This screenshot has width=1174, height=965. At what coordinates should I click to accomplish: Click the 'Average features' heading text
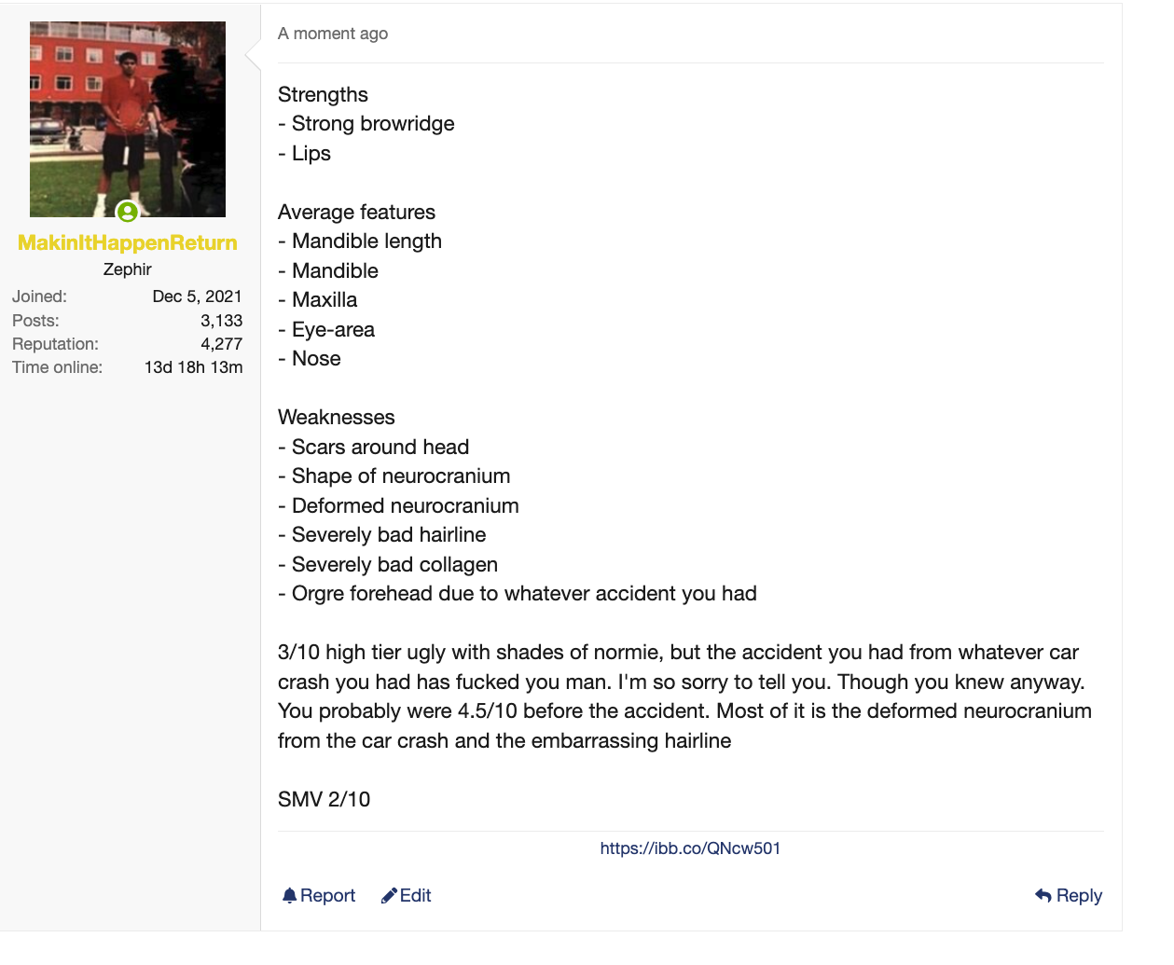click(x=356, y=212)
